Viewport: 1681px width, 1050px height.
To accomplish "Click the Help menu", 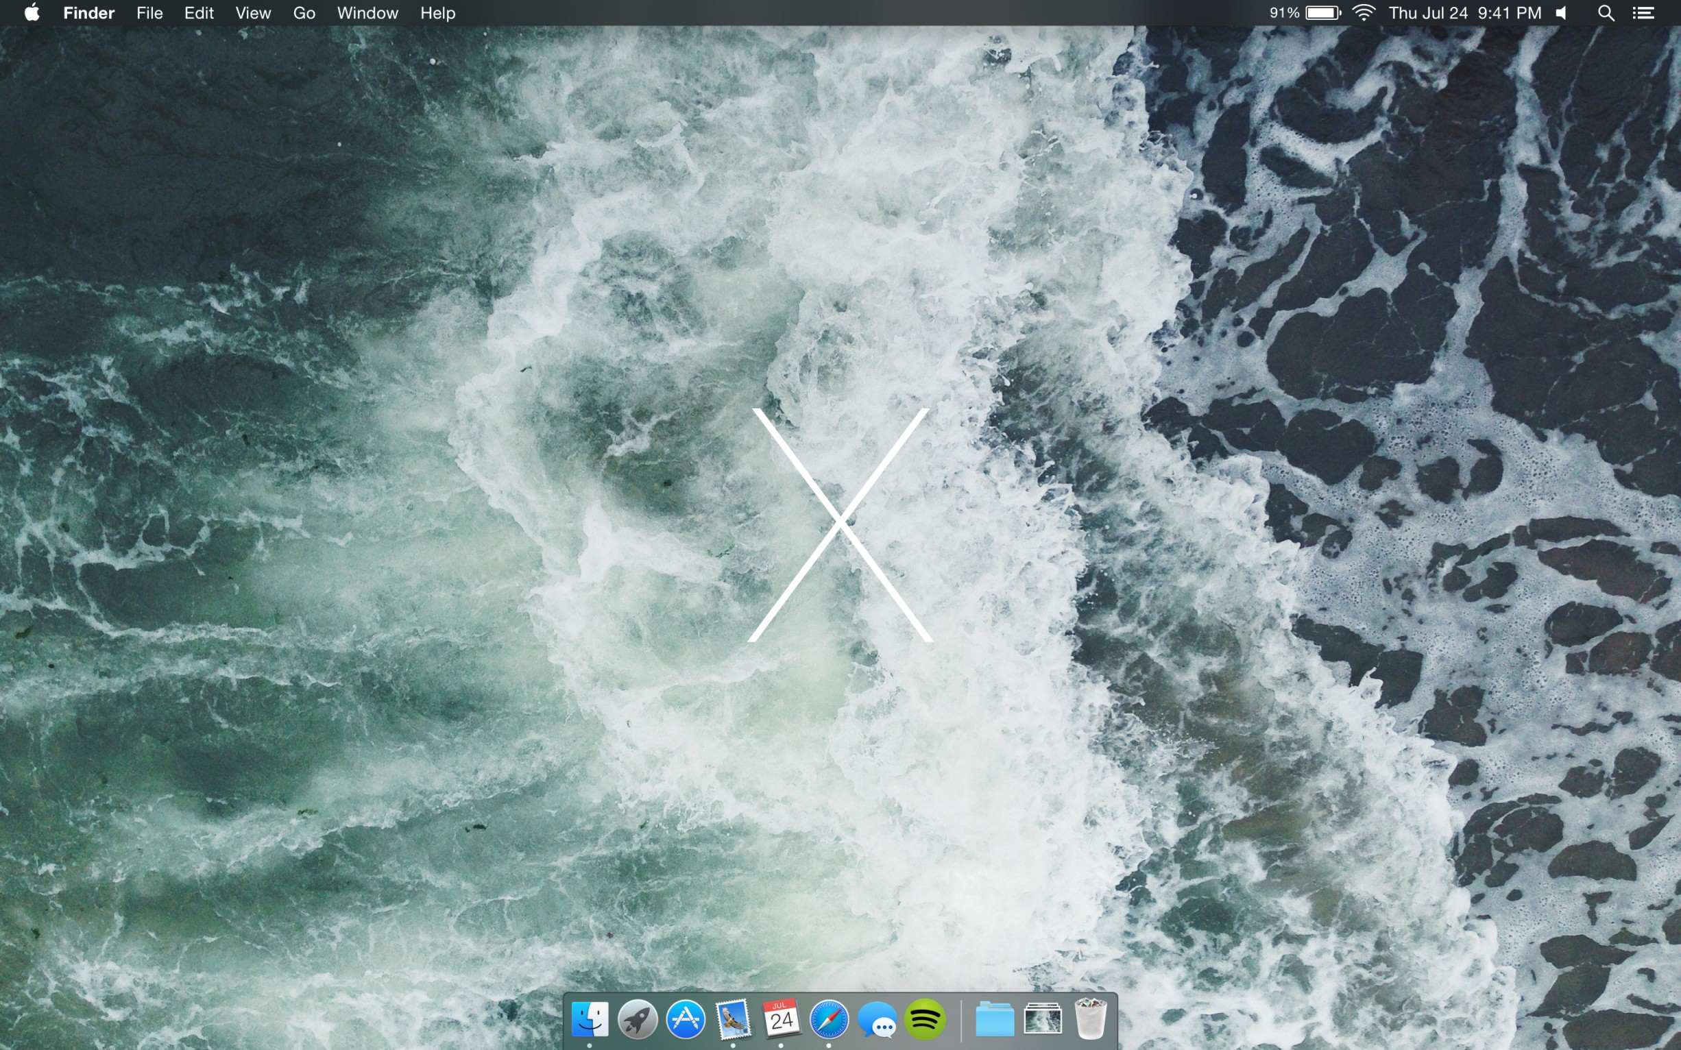I will (437, 12).
